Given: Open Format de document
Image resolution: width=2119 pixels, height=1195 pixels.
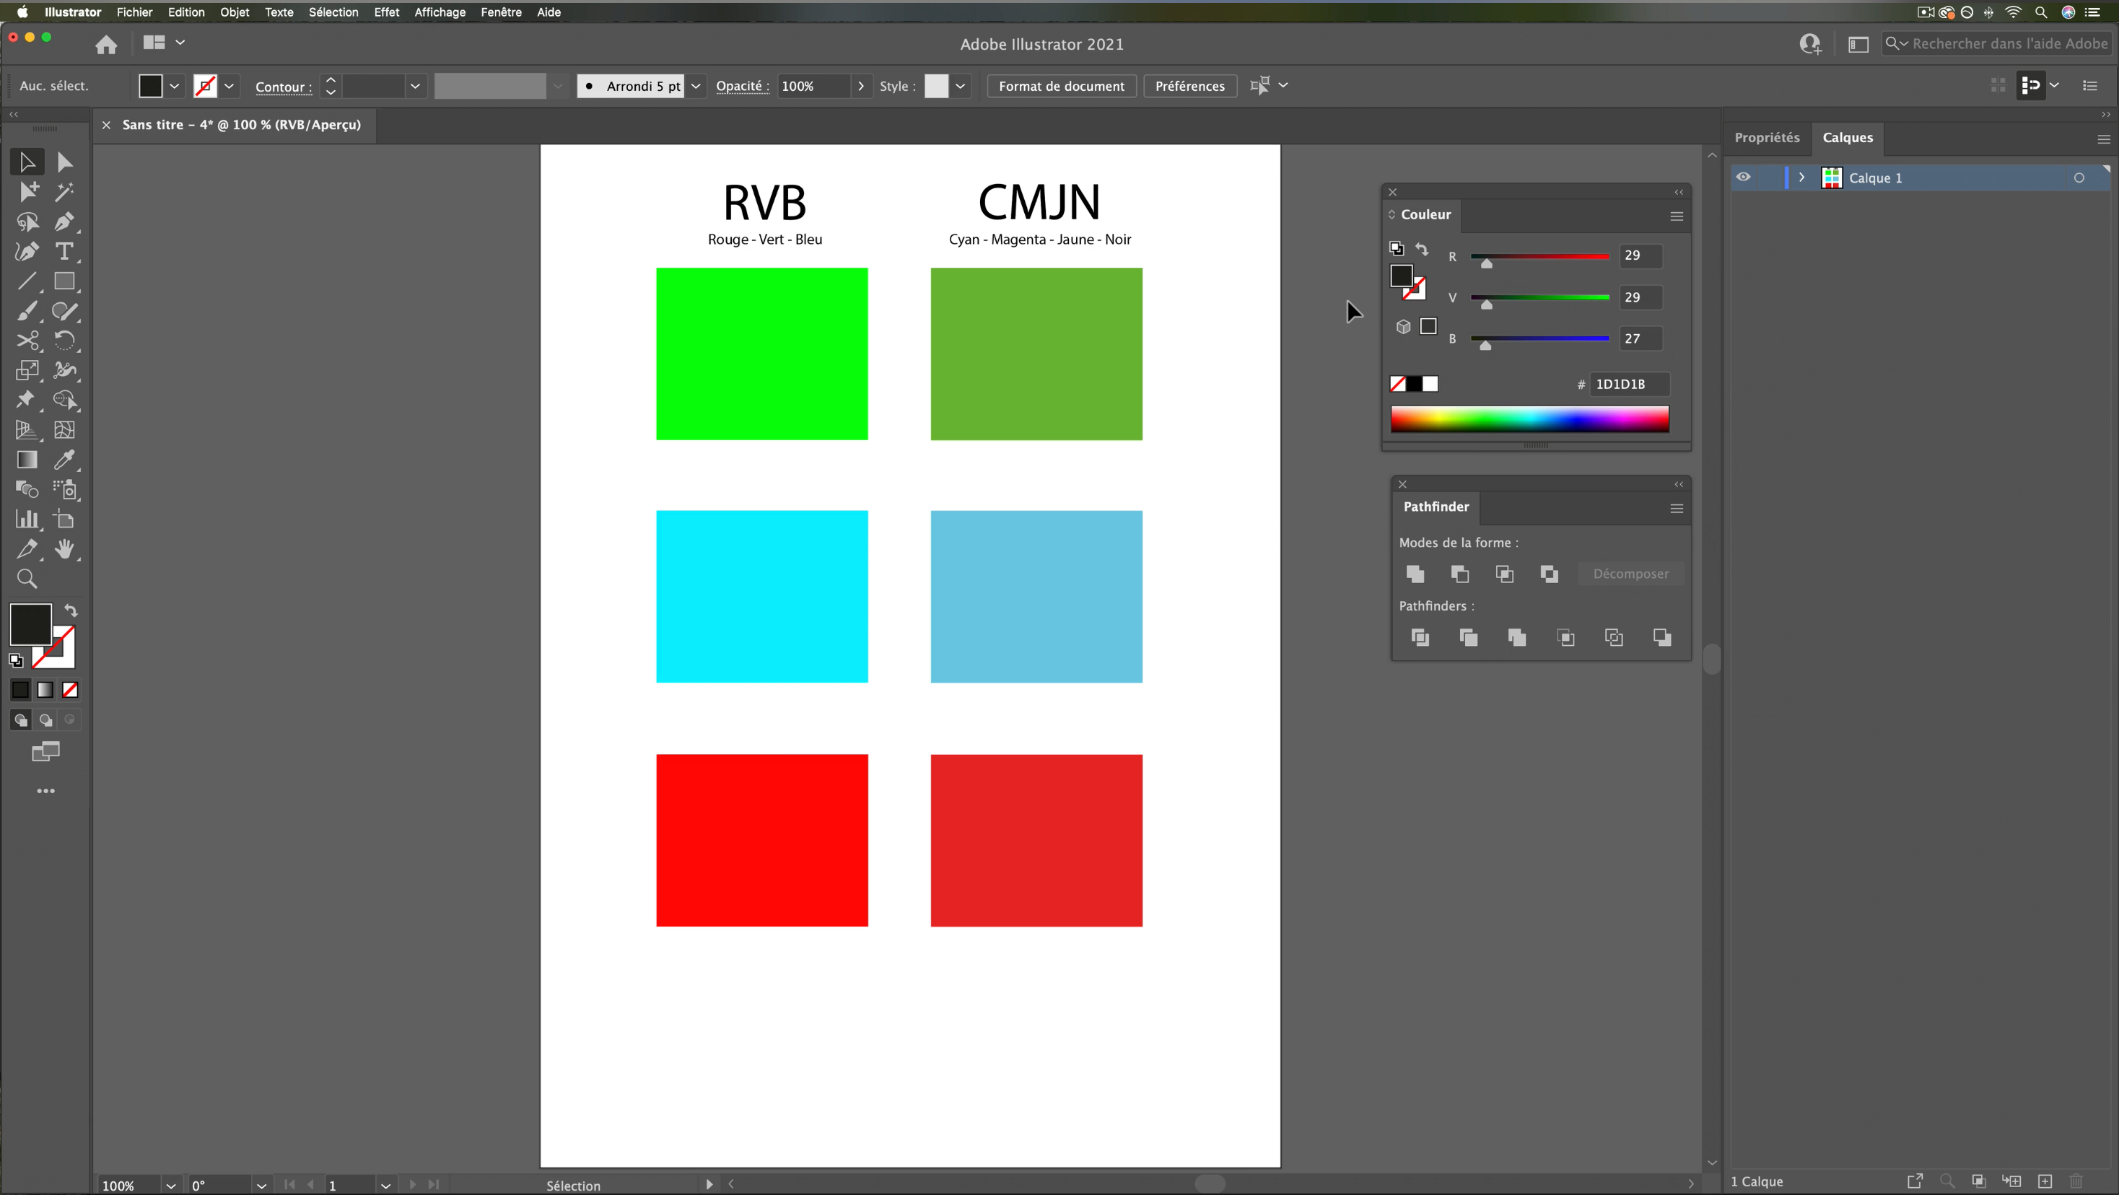Looking at the screenshot, I should (x=1060, y=86).
